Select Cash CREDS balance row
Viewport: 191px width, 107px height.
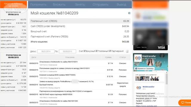(x=80, y=26)
